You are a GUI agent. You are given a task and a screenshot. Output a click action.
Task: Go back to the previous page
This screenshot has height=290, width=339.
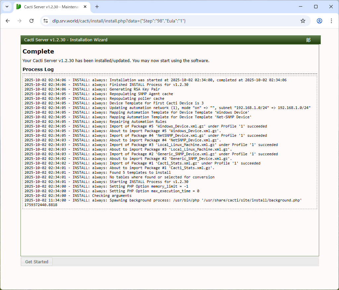point(8,21)
